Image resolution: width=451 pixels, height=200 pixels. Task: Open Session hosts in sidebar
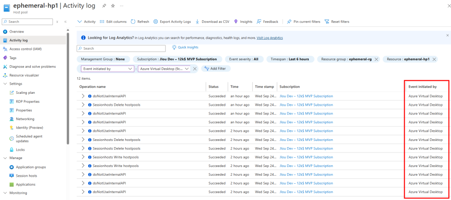point(26,176)
